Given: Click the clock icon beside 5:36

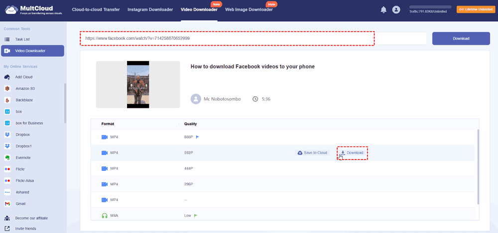Looking at the screenshot, I should click(255, 99).
